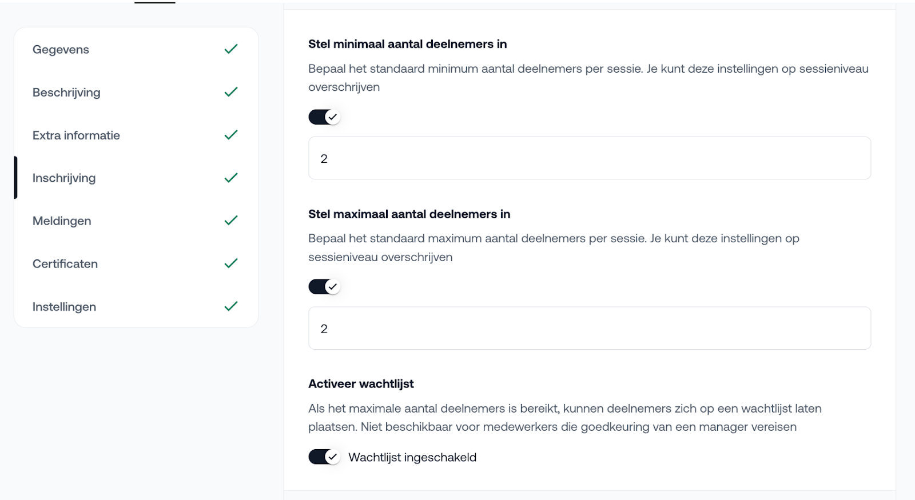
Task: Click the green checkmark next to Inschrijving
Action: point(231,178)
